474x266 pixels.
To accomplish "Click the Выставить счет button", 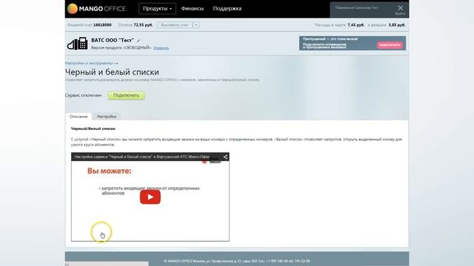I will coord(175,25).
